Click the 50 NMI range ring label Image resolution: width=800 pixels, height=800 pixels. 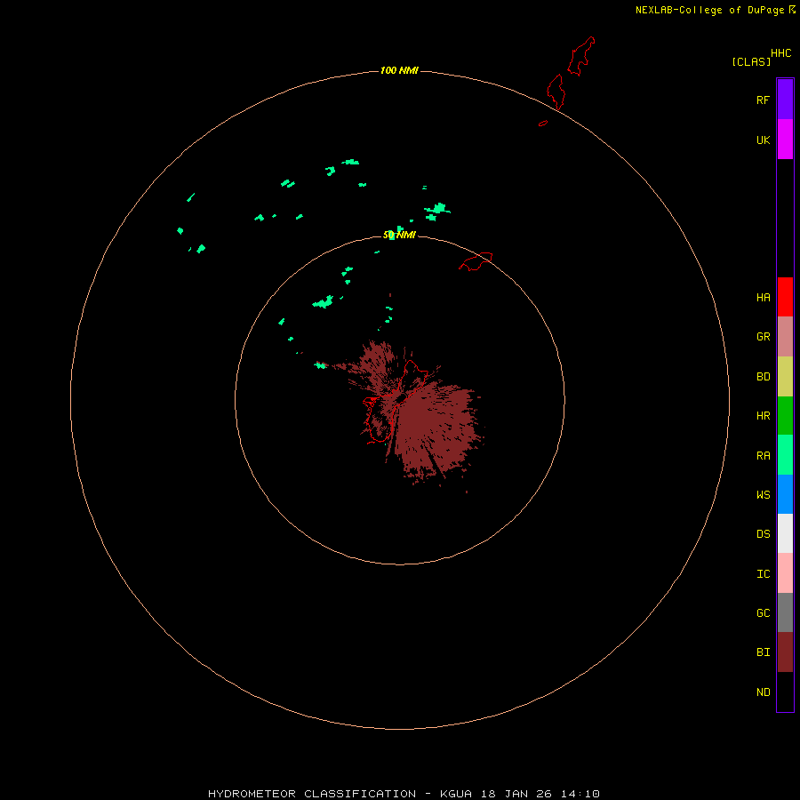tap(399, 235)
